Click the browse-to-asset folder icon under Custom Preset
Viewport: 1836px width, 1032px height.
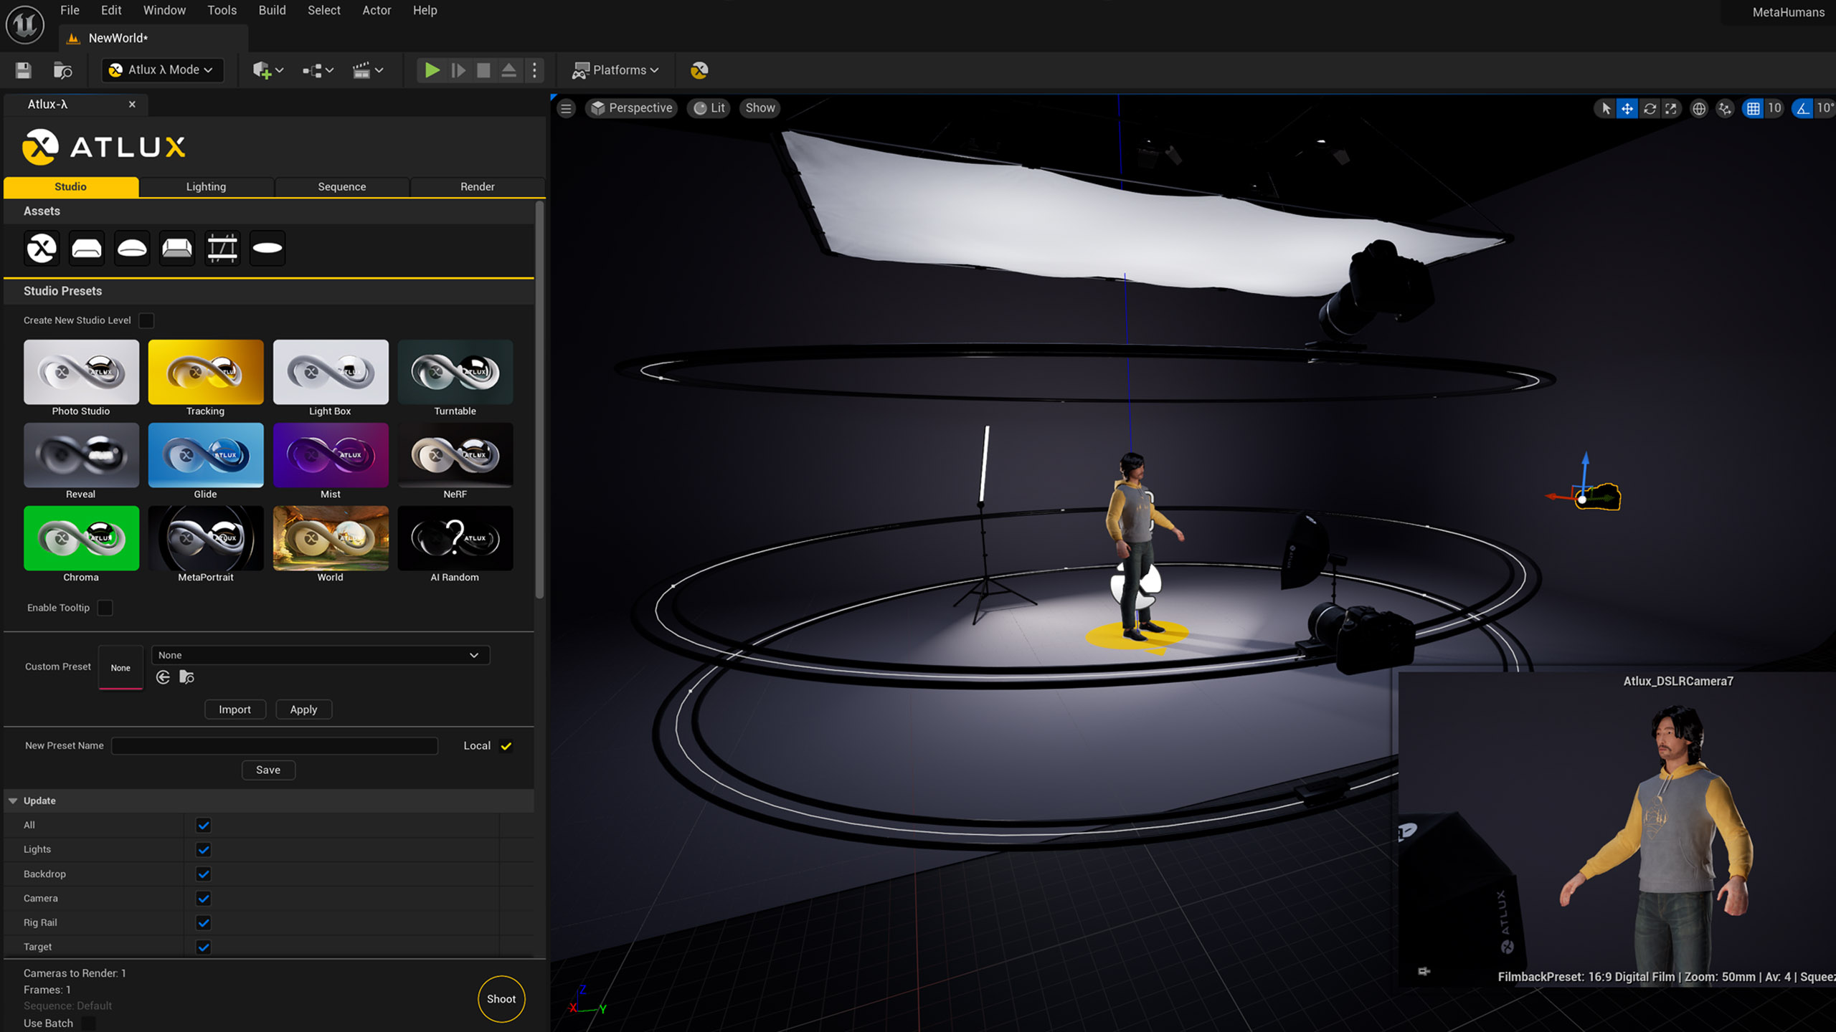[186, 677]
